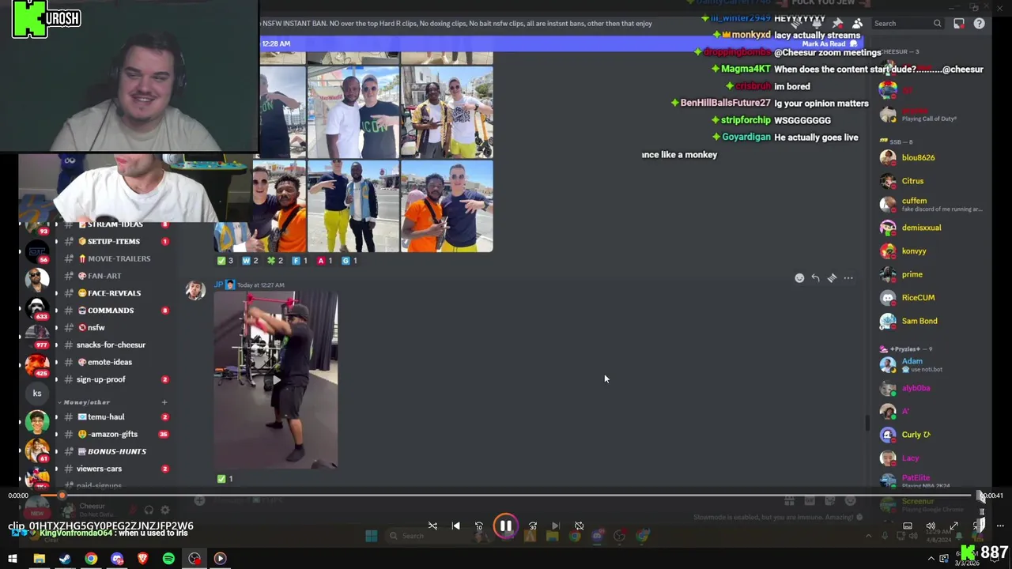Expand threads arrow beside COMMANDS
The image size is (1012, 569).
point(56,311)
